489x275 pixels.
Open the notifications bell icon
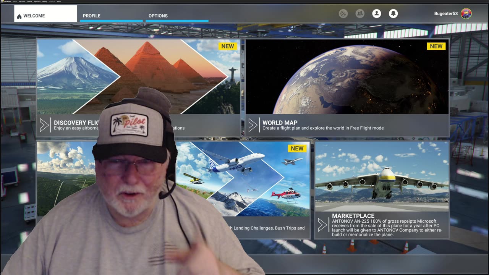point(393,14)
